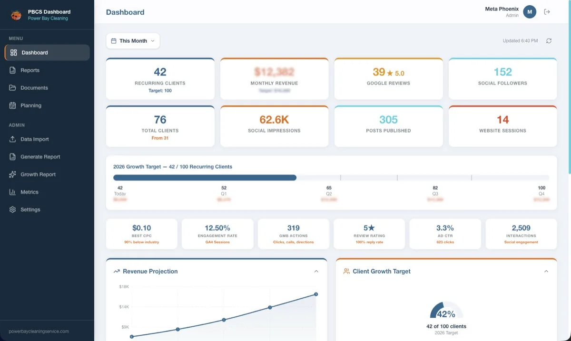Click the Dashboard grid icon in sidebar
This screenshot has width=571, height=341.
[13, 53]
